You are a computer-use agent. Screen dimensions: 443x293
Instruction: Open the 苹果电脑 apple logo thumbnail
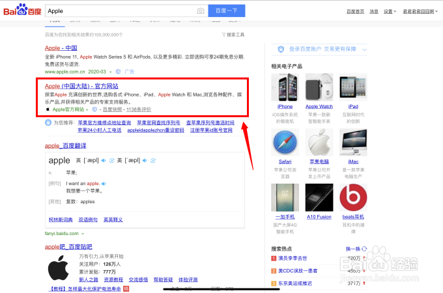[319, 142]
